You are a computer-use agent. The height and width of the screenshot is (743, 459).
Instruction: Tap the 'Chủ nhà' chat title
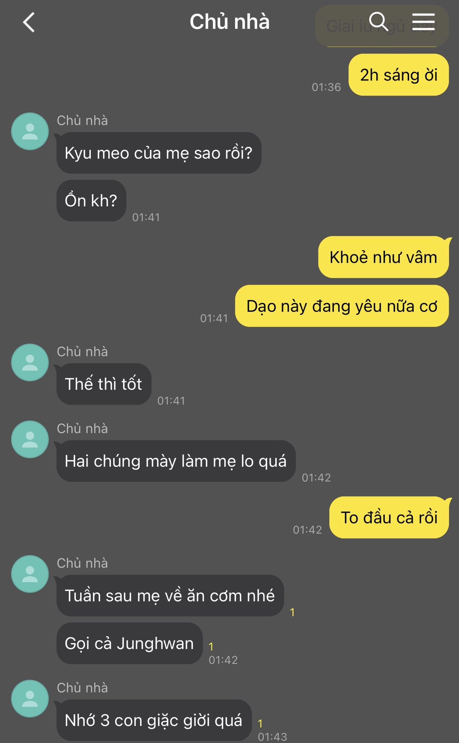pos(229,22)
